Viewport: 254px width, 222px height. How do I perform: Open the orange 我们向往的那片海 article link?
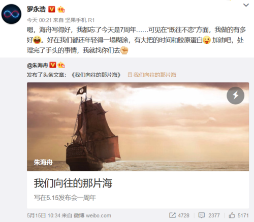[152, 75]
